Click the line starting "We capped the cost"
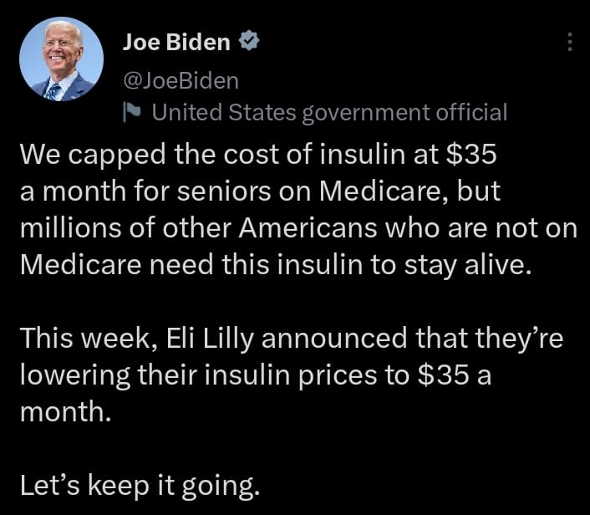This screenshot has width=590, height=515. click(258, 155)
